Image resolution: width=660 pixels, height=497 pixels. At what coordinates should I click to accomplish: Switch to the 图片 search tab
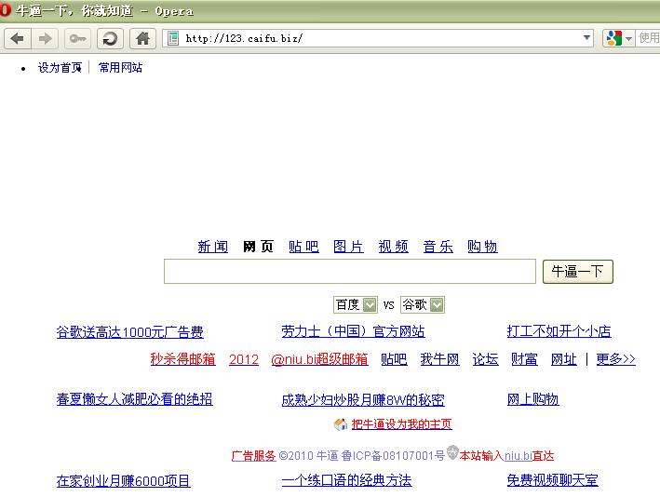348,247
